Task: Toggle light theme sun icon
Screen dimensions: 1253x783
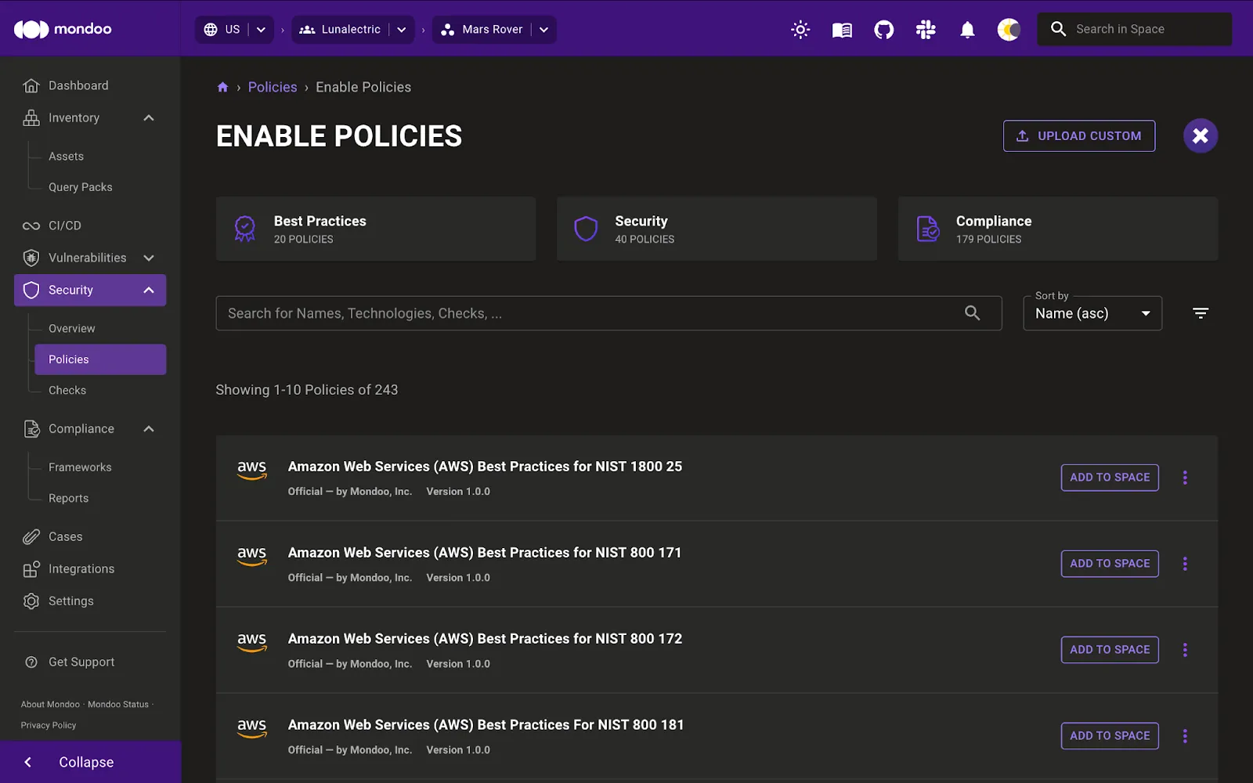Action: pos(800,30)
